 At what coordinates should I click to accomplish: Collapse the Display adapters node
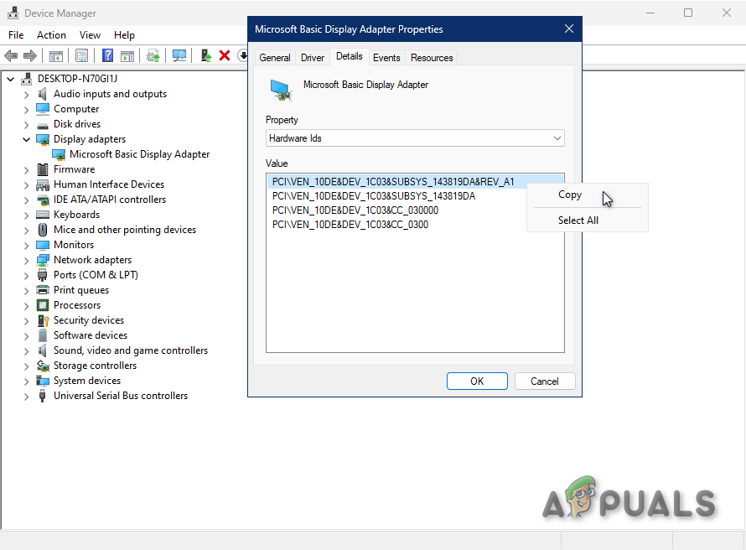(26, 139)
